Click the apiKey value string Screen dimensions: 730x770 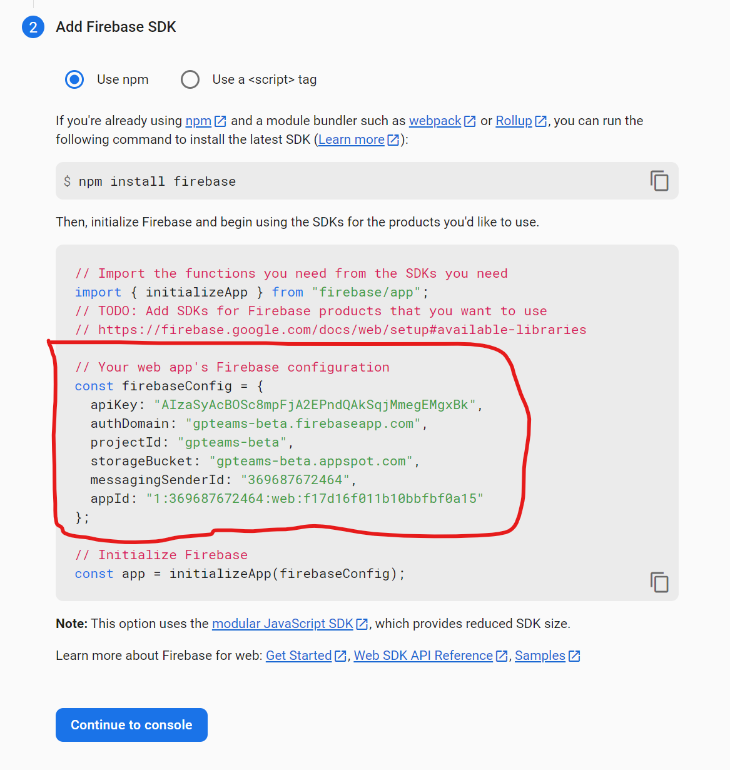click(315, 405)
